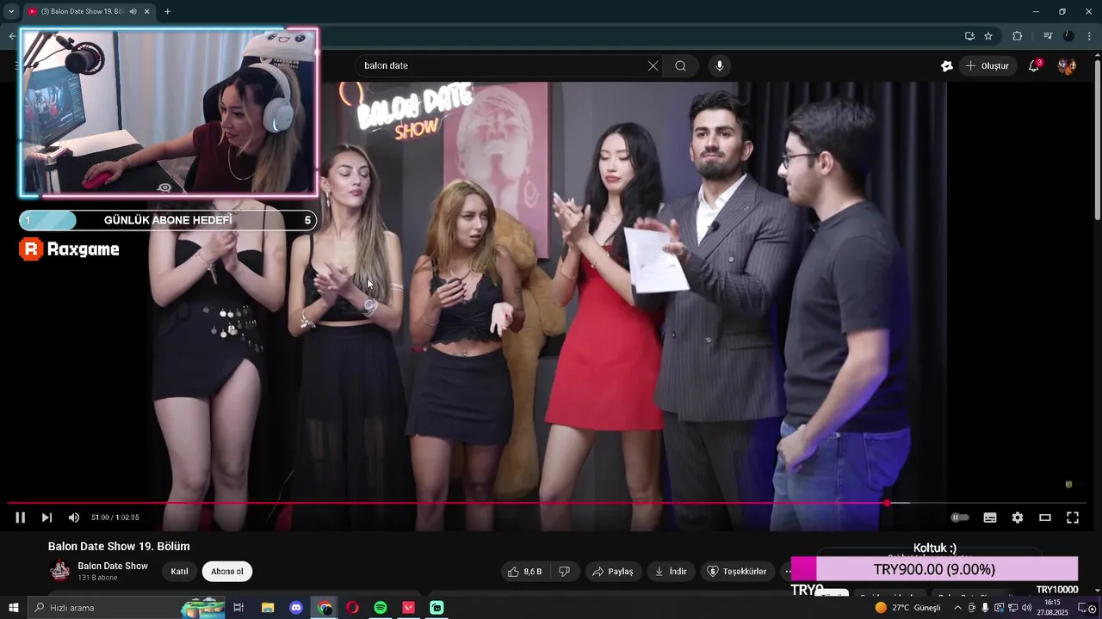This screenshot has width=1102, height=619.
Task: Open Task View in taskbar
Action: pos(239,608)
